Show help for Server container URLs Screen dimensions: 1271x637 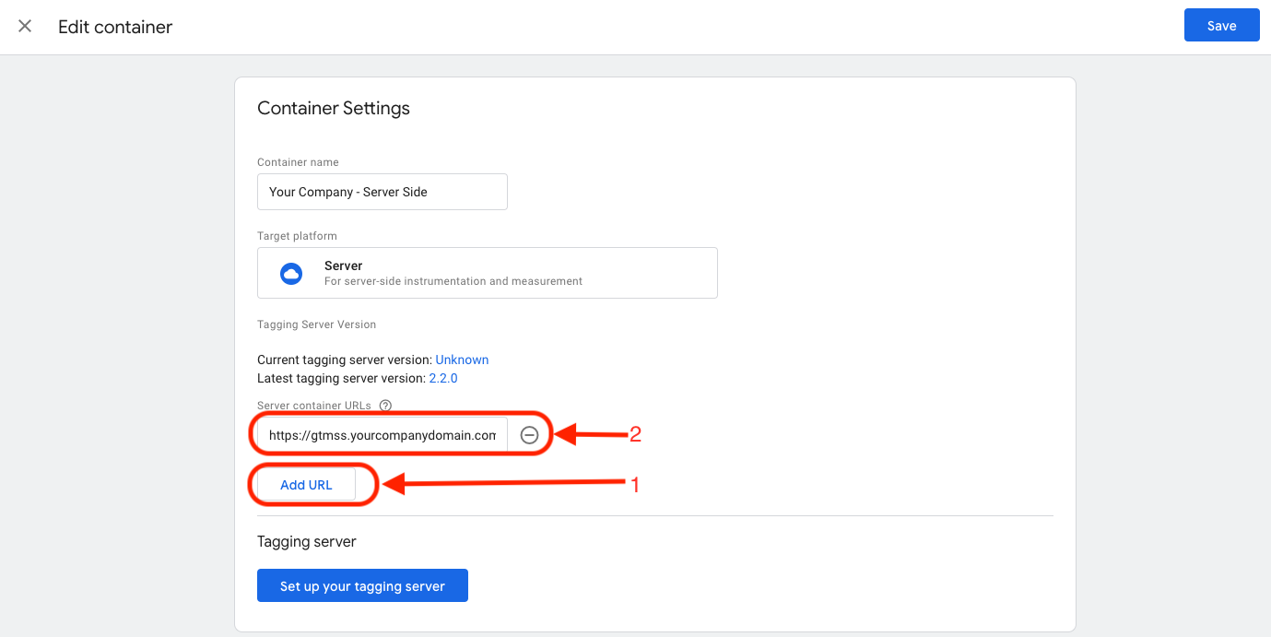pyautogui.click(x=385, y=406)
